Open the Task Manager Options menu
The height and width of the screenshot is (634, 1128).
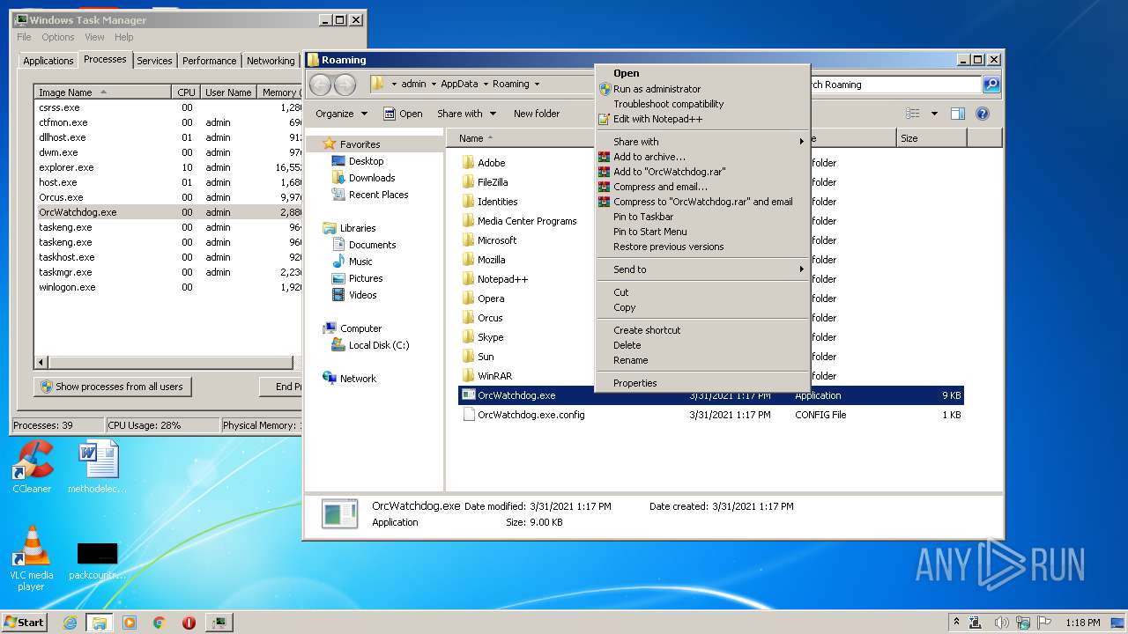58,37
